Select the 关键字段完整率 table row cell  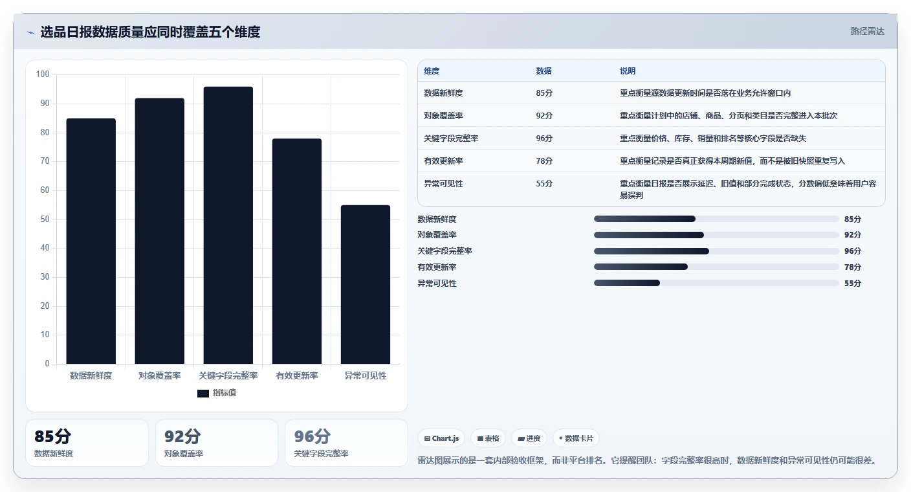[451, 139]
